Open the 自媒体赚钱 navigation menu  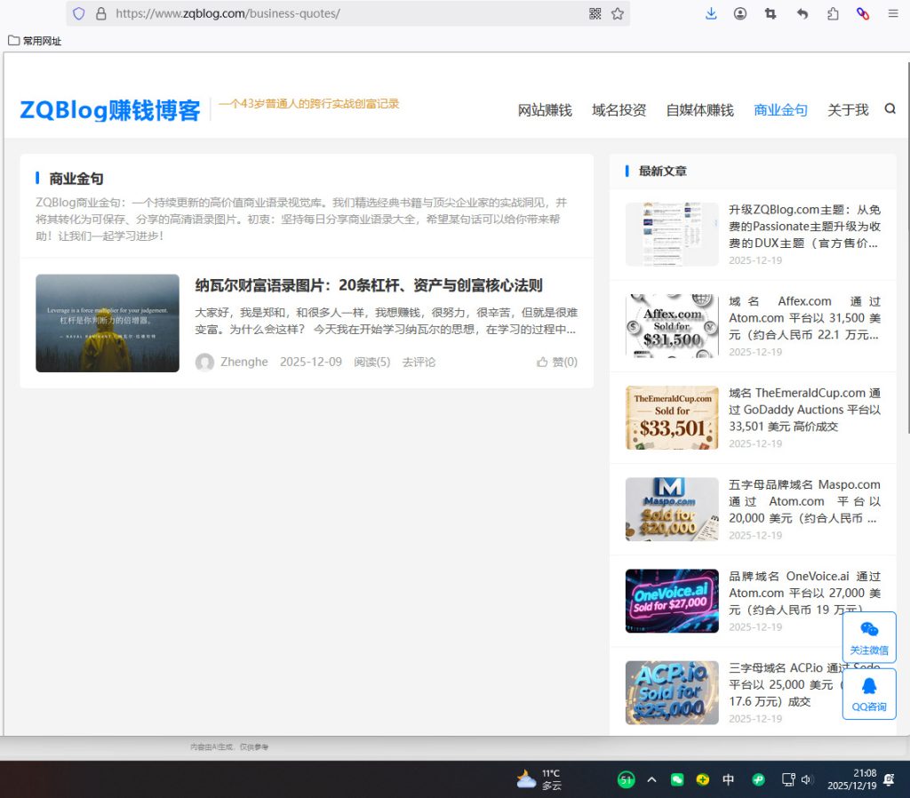(x=699, y=109)
